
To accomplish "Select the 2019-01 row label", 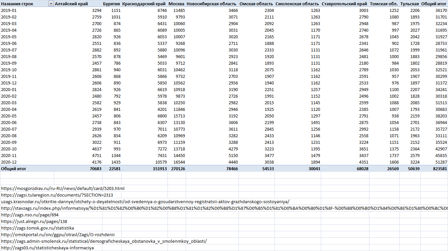I will (x=9, y=11).
